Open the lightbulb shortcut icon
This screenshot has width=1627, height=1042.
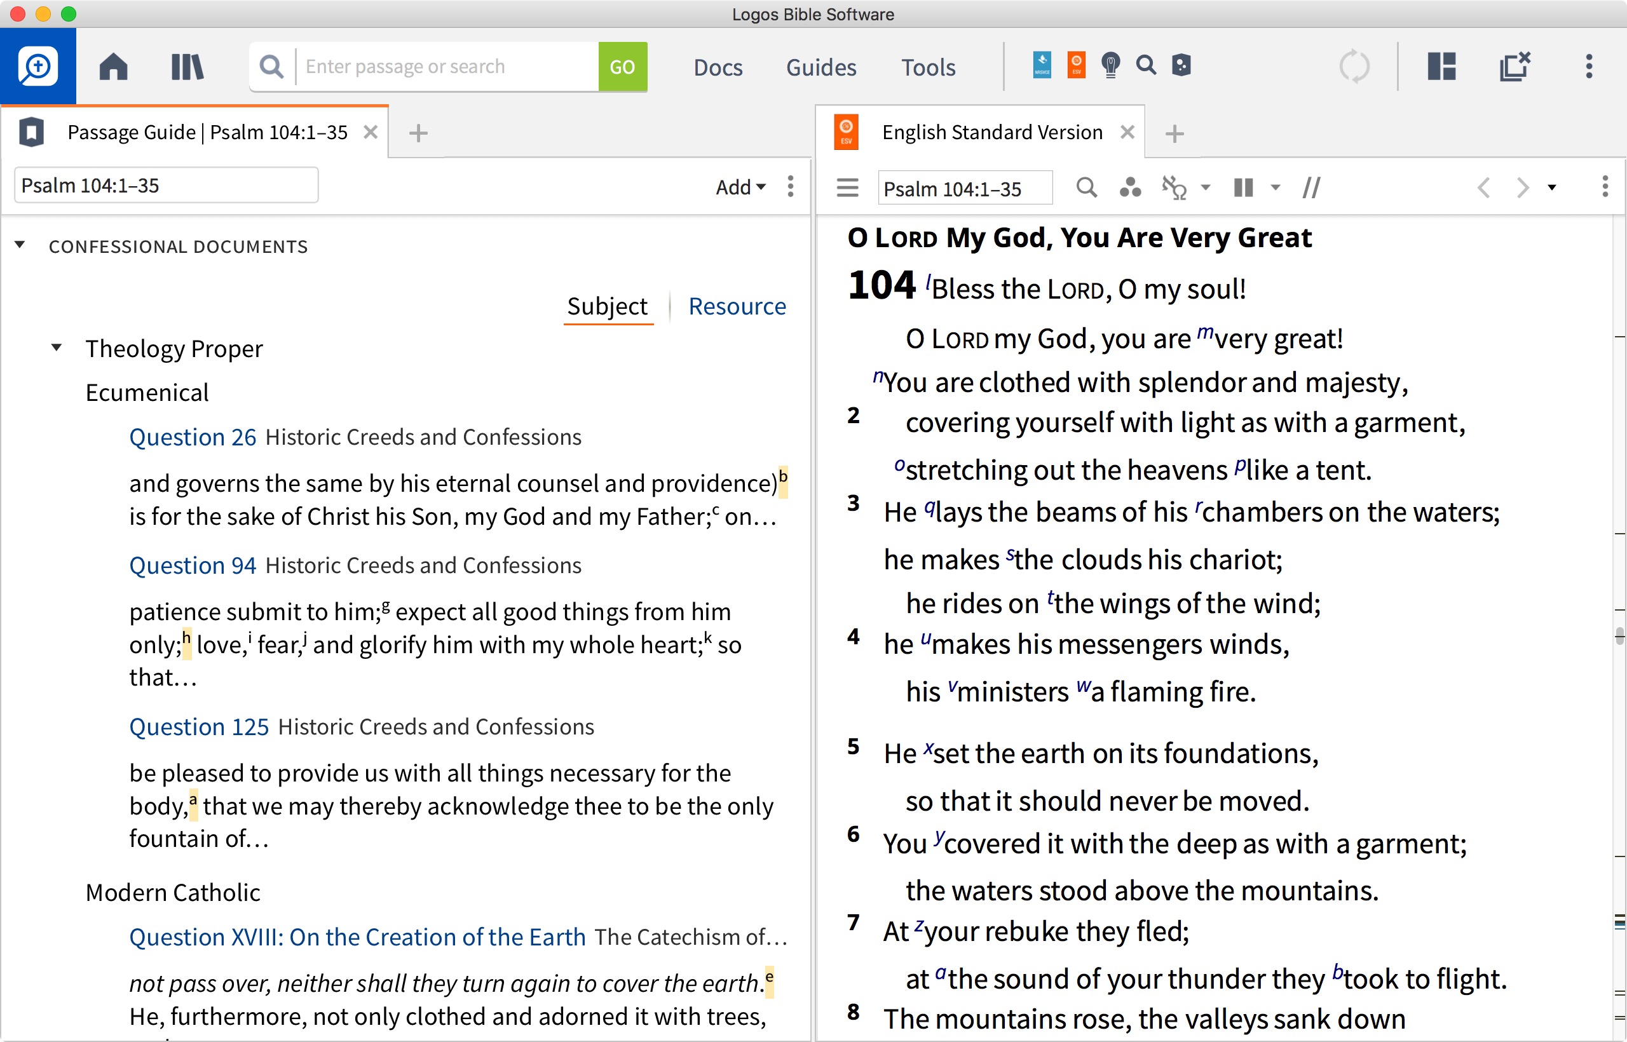(x=1110, y=65)
